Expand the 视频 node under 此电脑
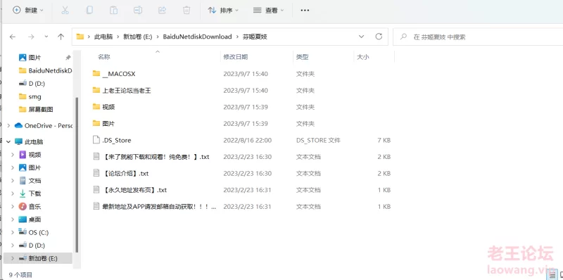The height and width of the screenshot is (280, 563). [13, 155]
